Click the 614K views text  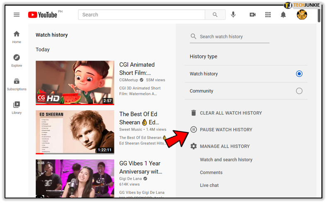click(x=129, y=184)
